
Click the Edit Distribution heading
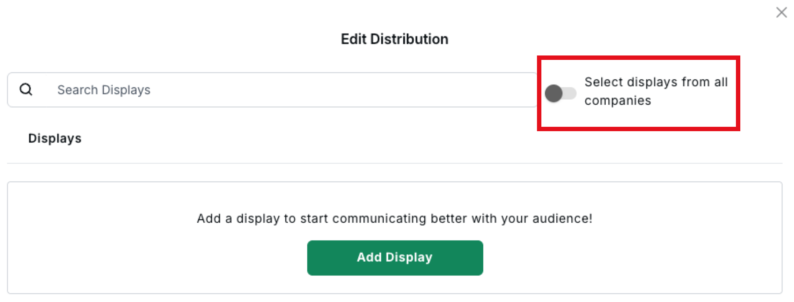pos(394,39)
